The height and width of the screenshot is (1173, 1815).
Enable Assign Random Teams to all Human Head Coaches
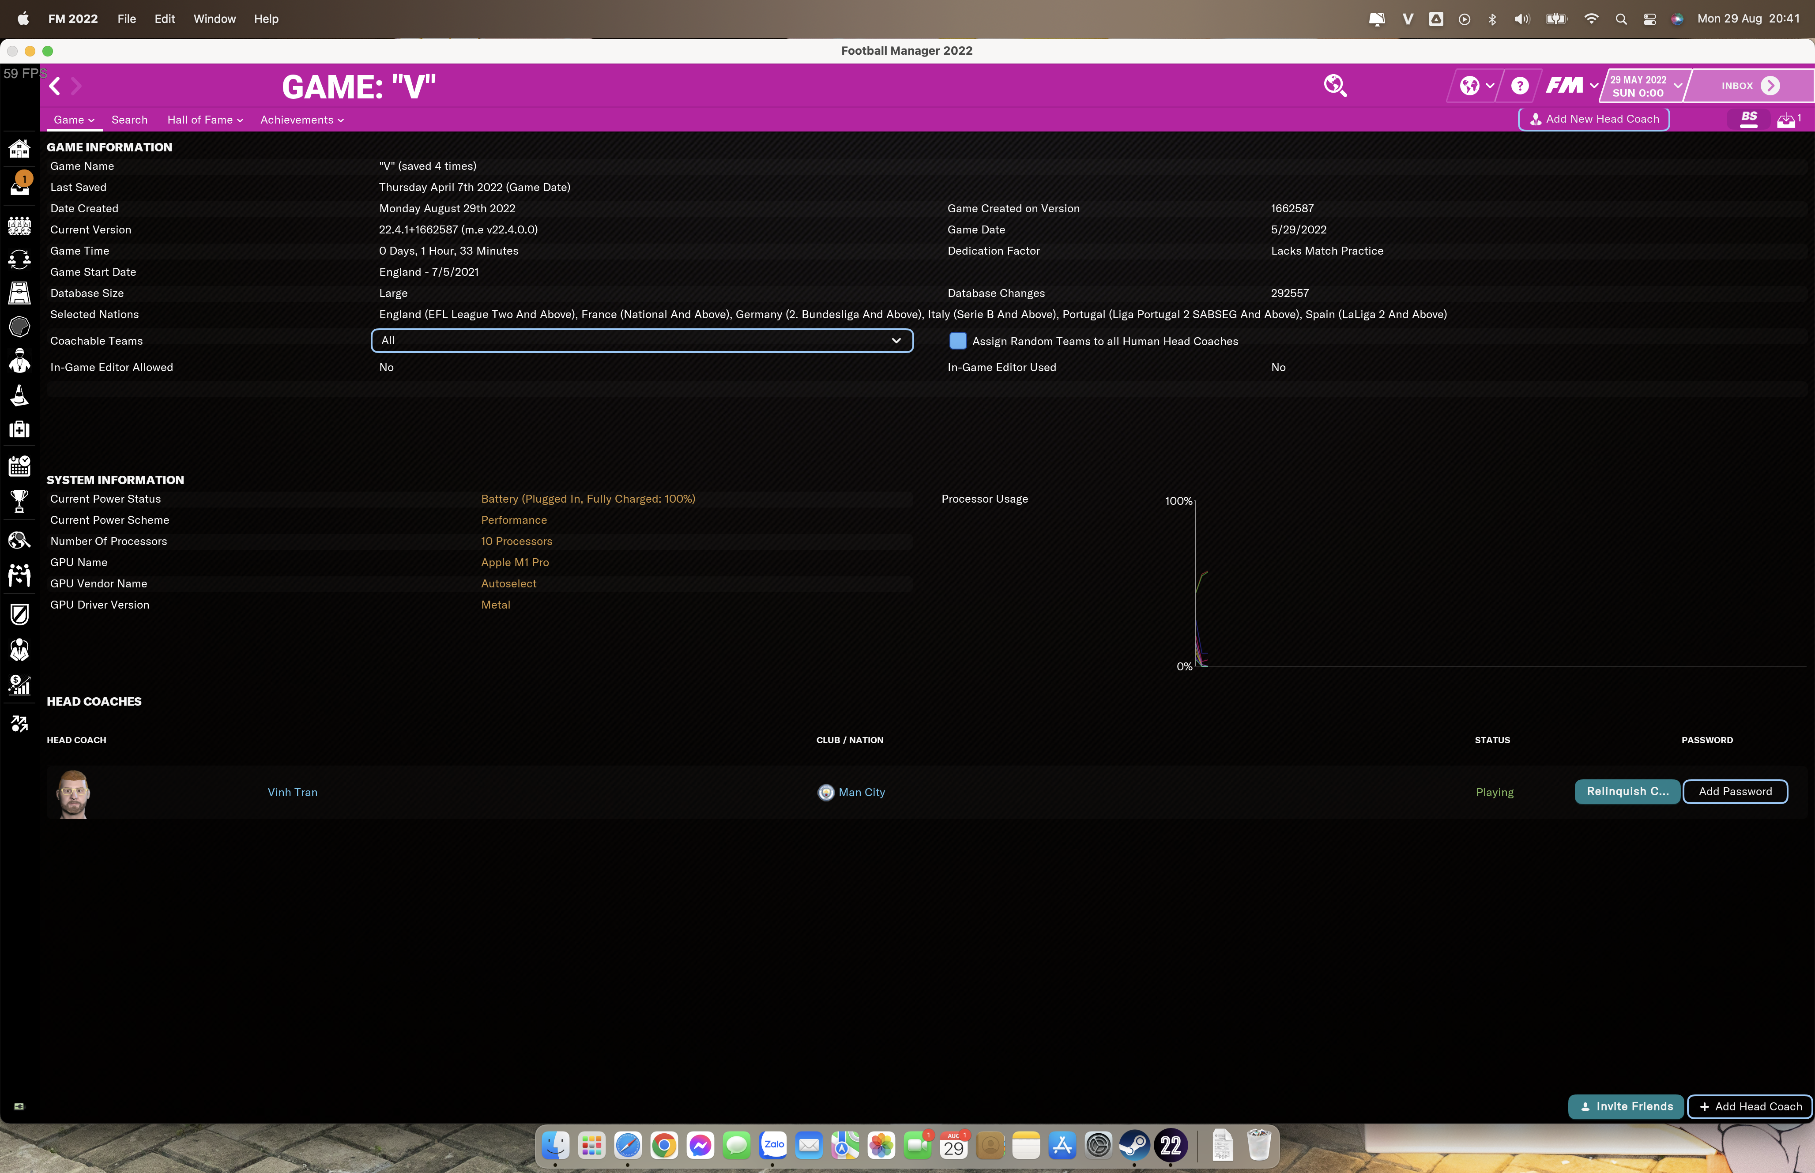point(957,341)
